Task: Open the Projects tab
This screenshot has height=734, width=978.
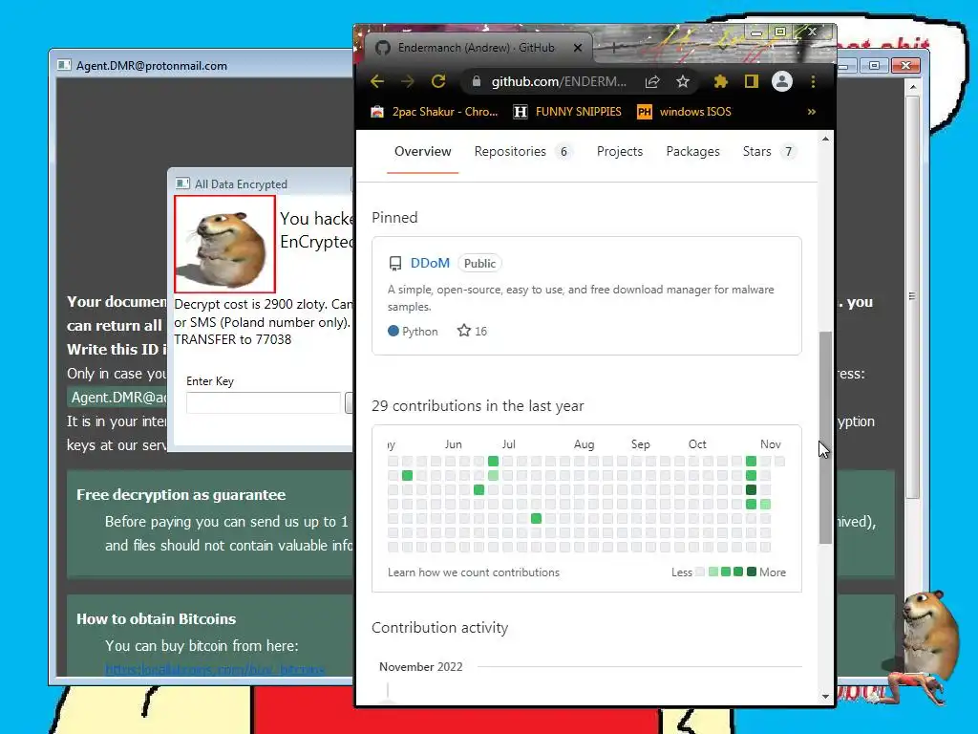Action: point(619,151)
